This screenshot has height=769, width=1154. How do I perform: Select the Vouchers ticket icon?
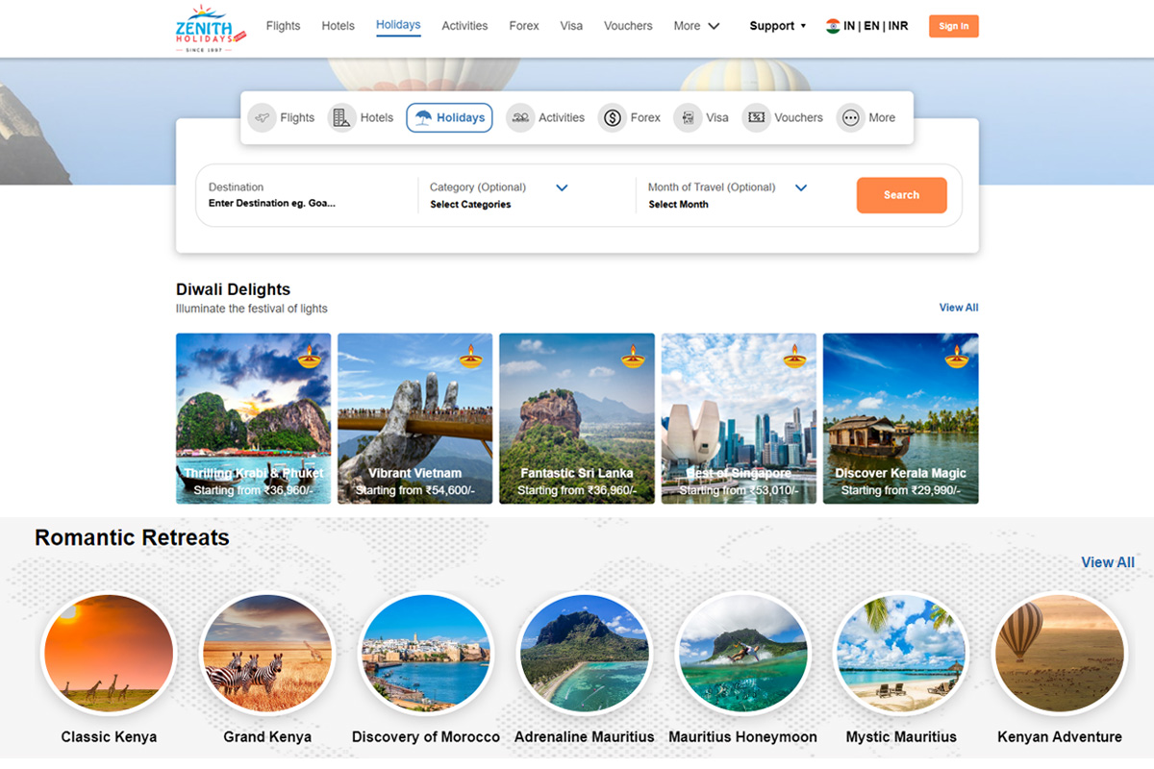[x=756, y=118]
